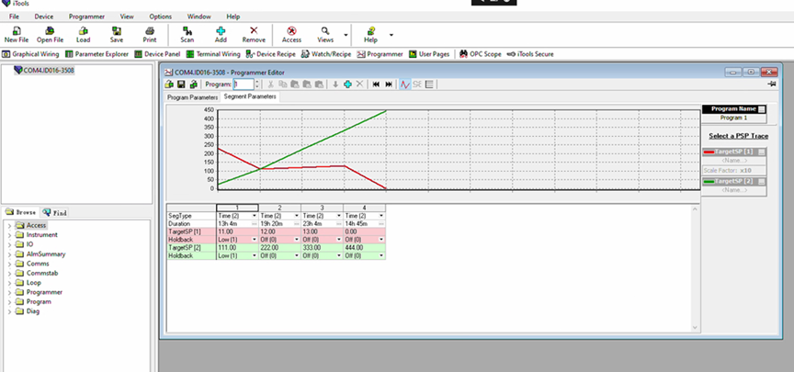Open the User Pages view
The height and width of the screenshot is (372, 794).
click(429, 54)
